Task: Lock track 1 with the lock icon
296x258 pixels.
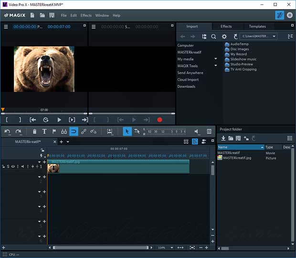Action: click(3, 167)
